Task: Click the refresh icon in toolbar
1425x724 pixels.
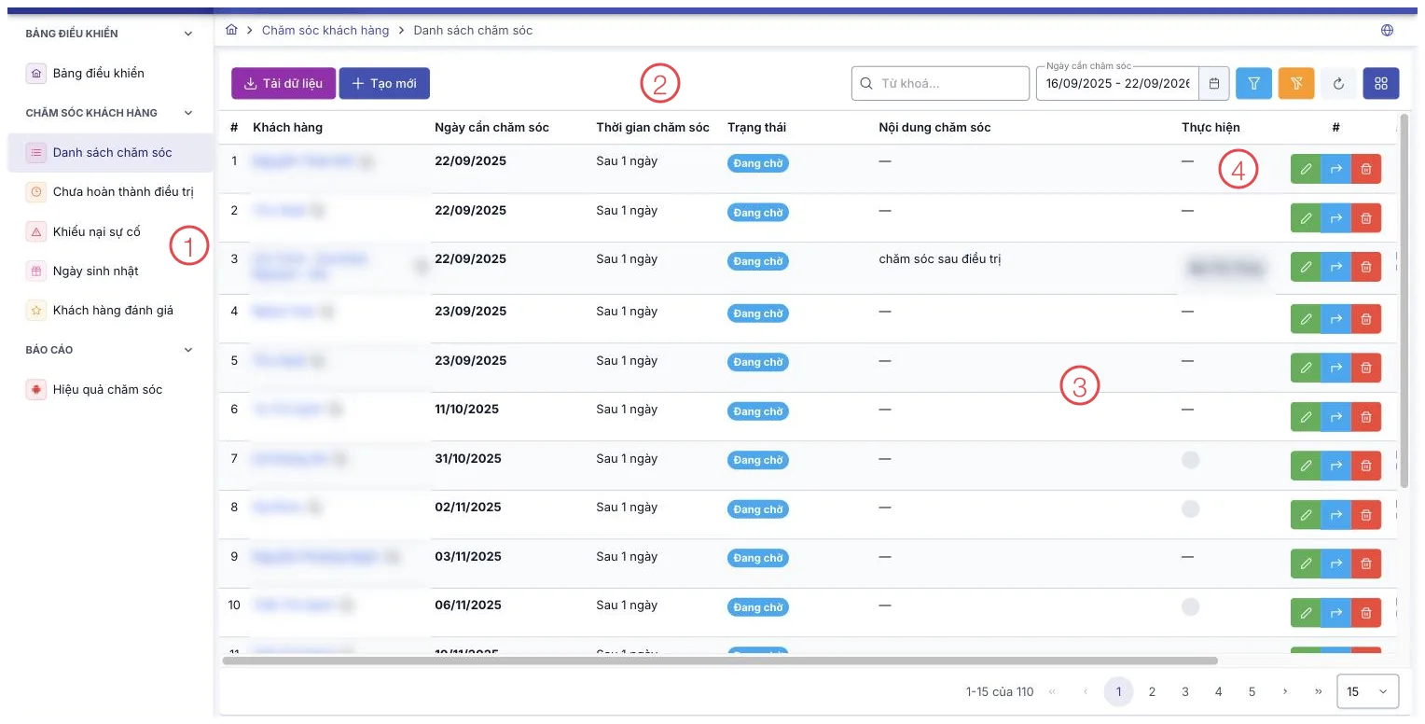Action: [x=1338, y=83]
